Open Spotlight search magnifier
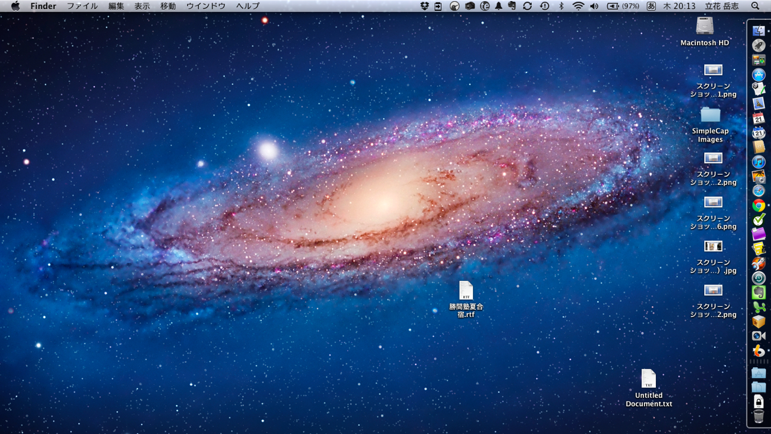The image size is (771, 434). tap(755, 6)
